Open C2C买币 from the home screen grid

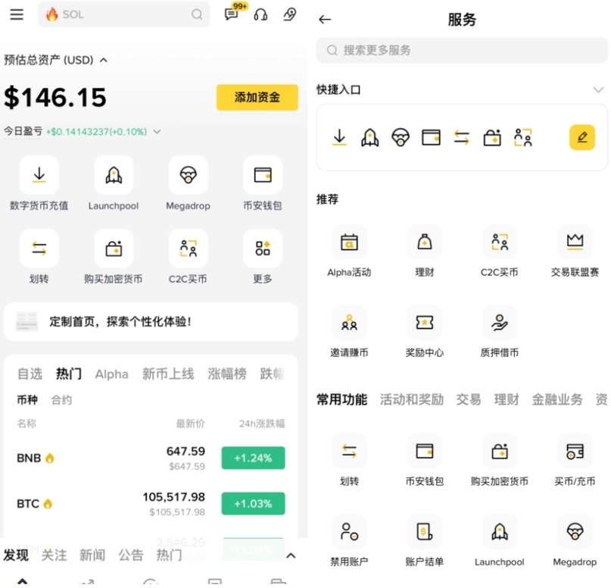[189, 248]
